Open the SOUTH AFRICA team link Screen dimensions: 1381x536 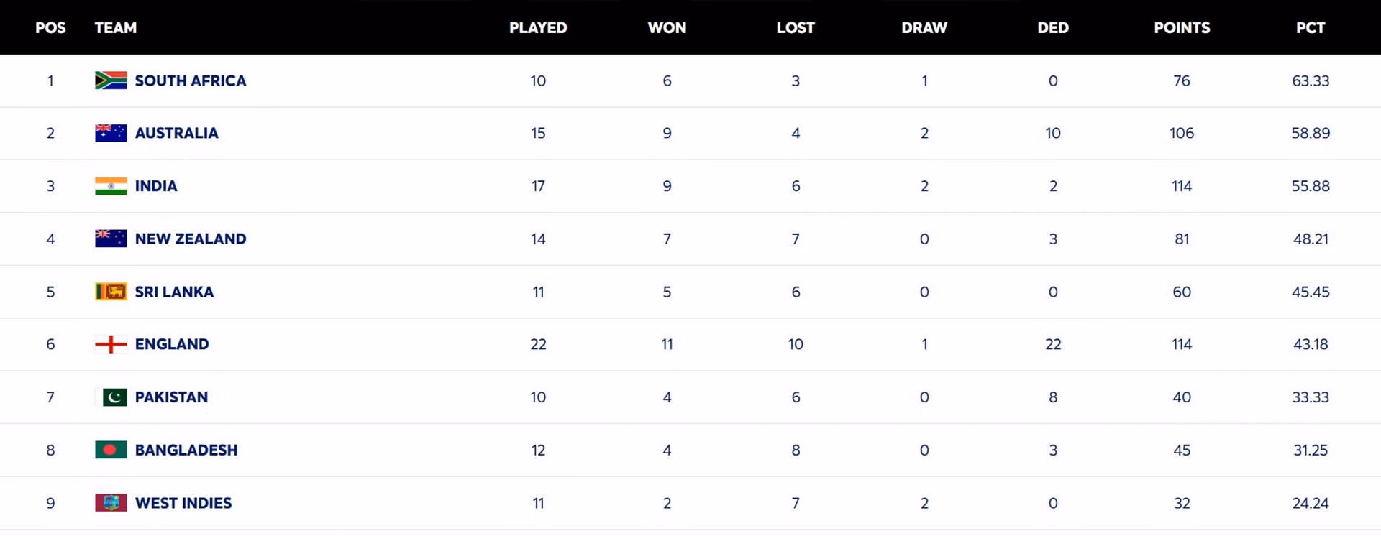pyautogui.click(x=191, y=80)
